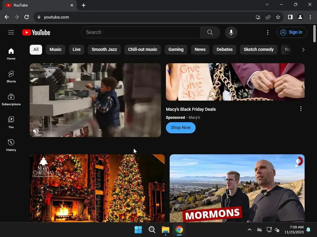Open Shorts from the sidebar
Viewport: 317px width, 237px height.
click(x=11, y=77)
